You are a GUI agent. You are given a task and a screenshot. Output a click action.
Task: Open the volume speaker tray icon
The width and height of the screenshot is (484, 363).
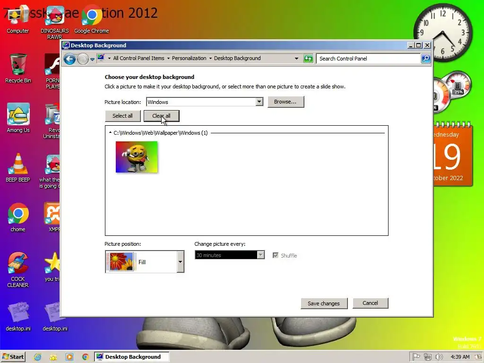tap(439, 357)
